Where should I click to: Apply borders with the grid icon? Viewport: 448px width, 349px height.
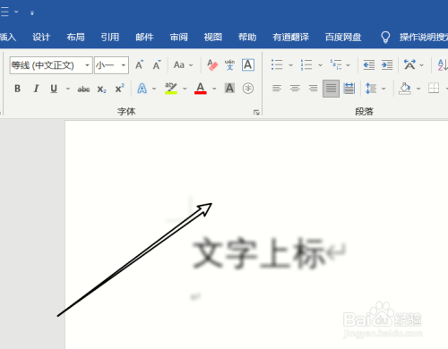point(434,89)
